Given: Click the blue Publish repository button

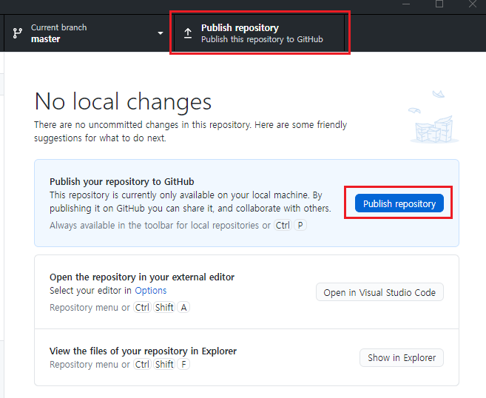Looking at the screenshot, I should (x=399, y=203).
